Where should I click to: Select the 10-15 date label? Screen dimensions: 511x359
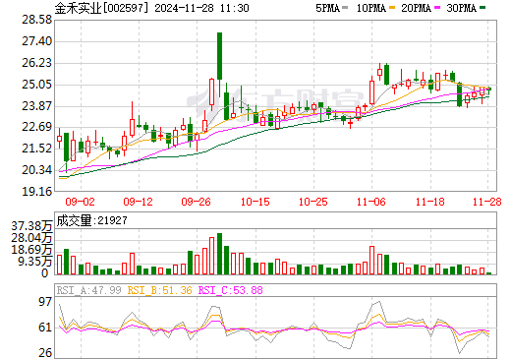[255, 202]
